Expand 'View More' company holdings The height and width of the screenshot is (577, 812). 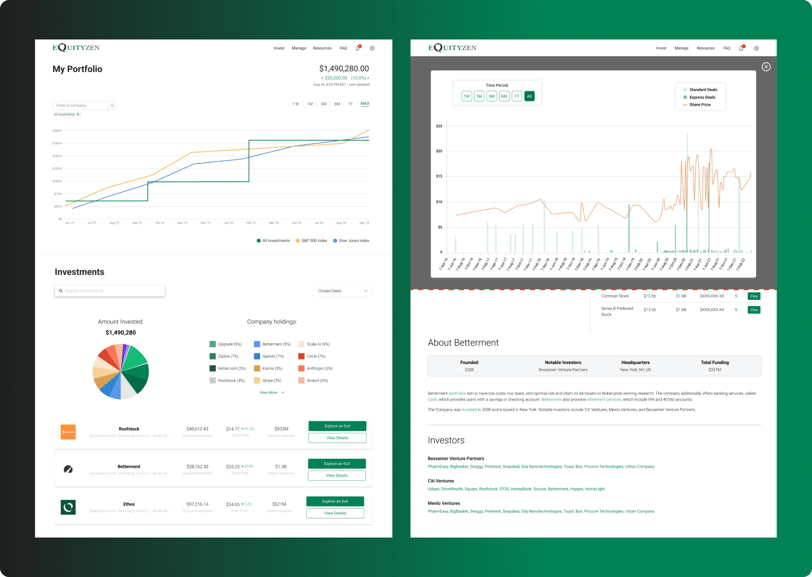(272, 393)
